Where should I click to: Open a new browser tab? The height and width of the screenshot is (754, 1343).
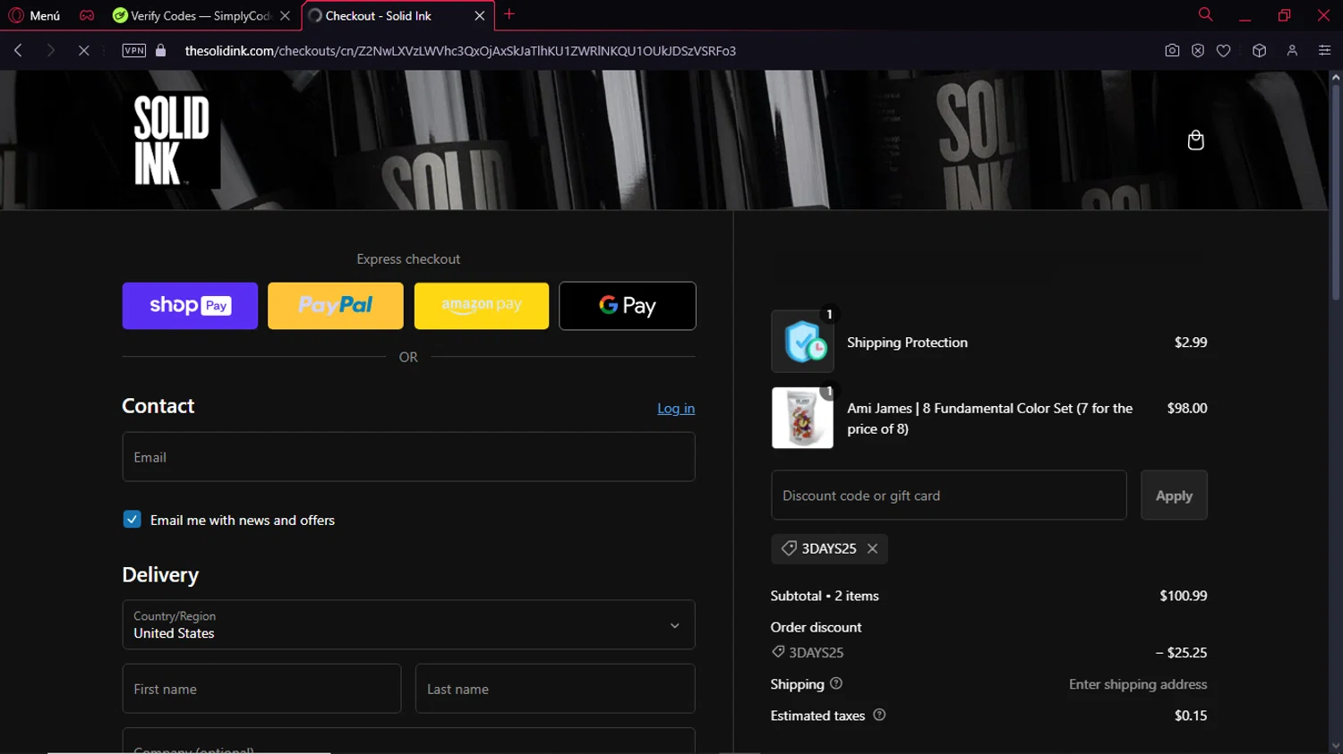(509, 14)
